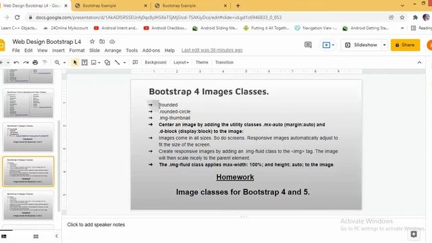Open the Tools menu
Screen dimensions: 432x243
tap(132, 51)
